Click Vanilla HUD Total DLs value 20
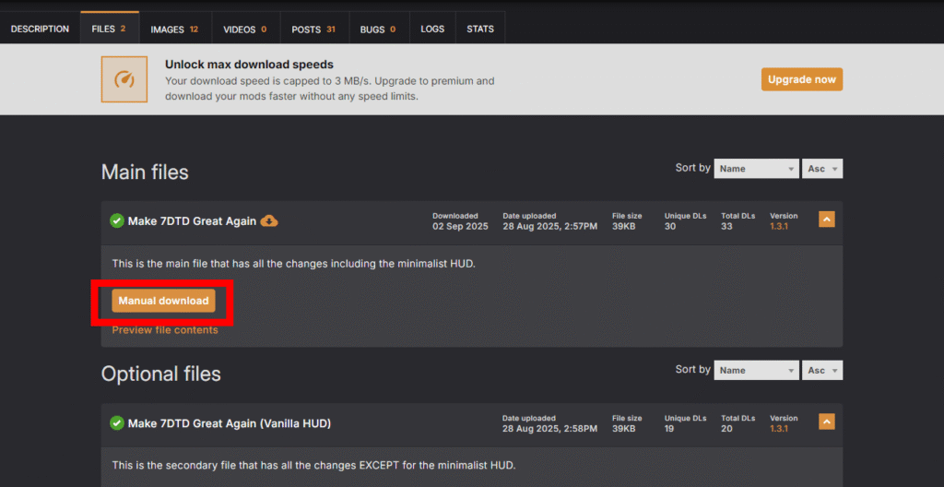 point(726,429)
